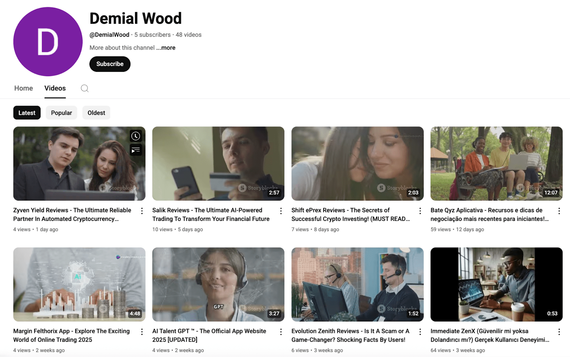570x357 pixels.
Task: Click the Subscribe button
Action: [x=109, y=64]
